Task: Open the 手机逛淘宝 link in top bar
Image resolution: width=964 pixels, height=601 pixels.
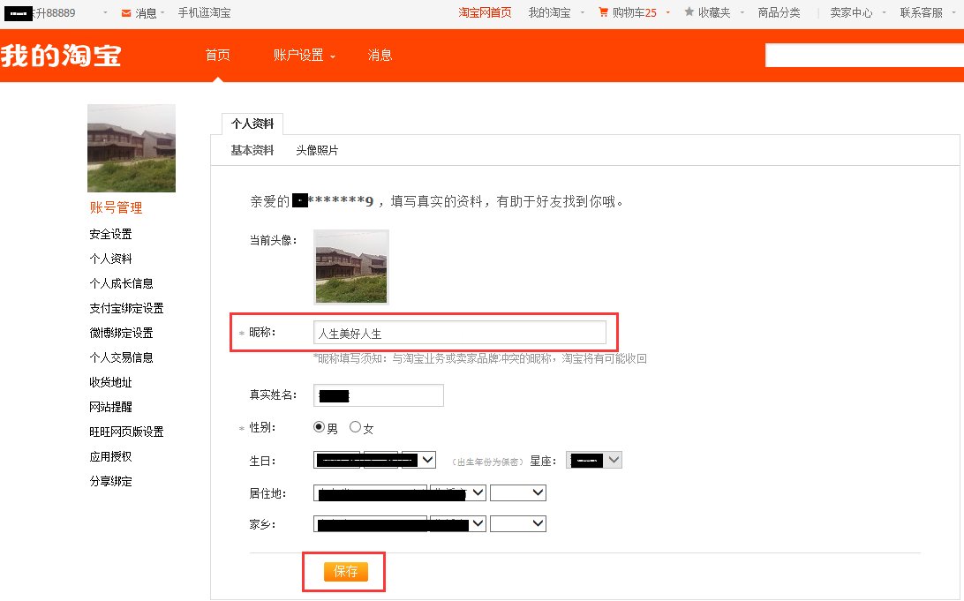Action: click(x=206, y=12)
